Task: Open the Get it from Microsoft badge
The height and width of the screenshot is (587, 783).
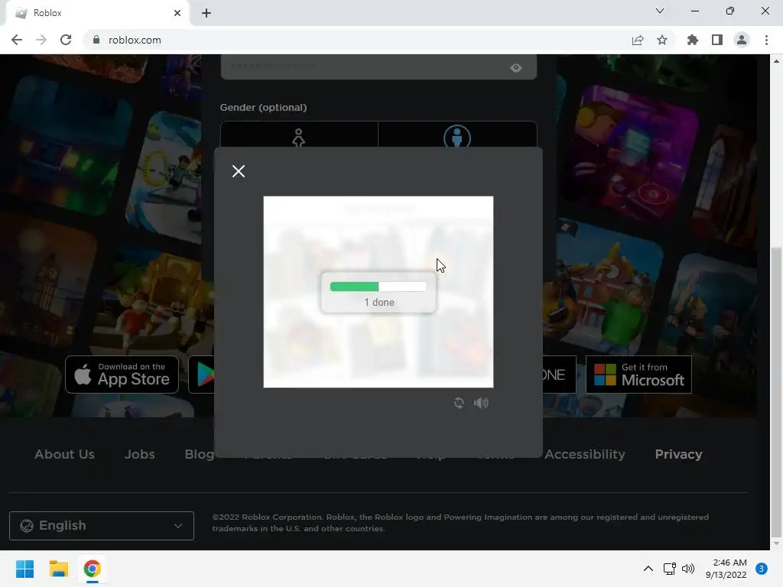Action: pos(638,375)
